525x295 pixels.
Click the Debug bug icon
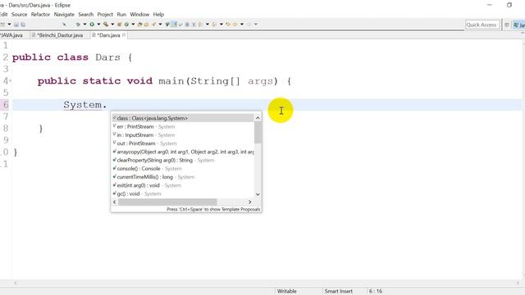(78, 25)
